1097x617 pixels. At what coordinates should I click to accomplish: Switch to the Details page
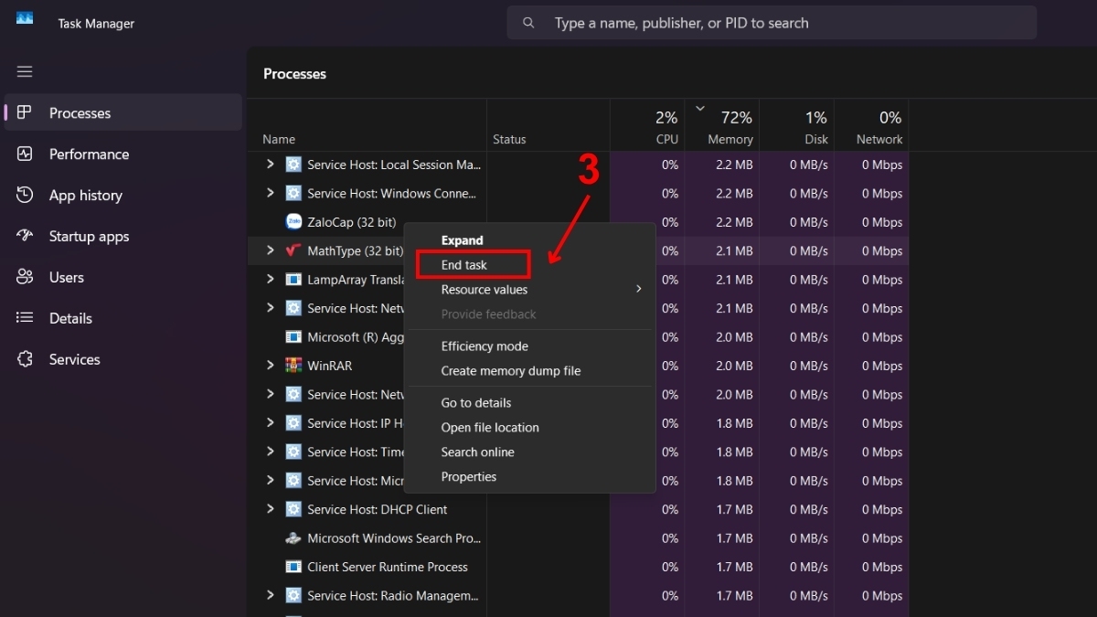point(123,318)
